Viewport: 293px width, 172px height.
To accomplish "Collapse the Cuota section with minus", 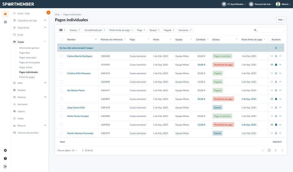I will tap(45, 42).
